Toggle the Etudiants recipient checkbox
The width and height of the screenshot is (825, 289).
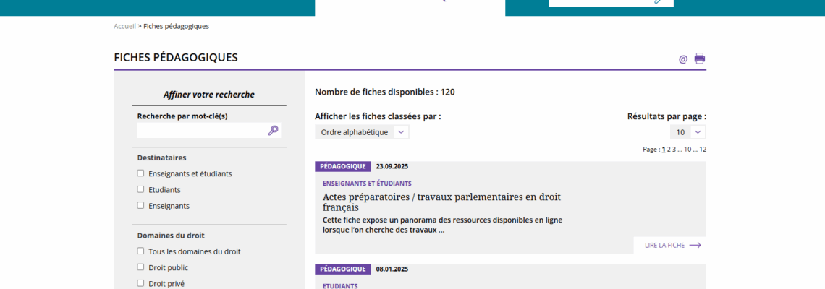[141, 189]
